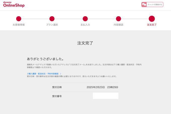171x114 pixels.
Task: Select the 内容確認 step label
Action: pyautogui.click(x=118, y=25)
